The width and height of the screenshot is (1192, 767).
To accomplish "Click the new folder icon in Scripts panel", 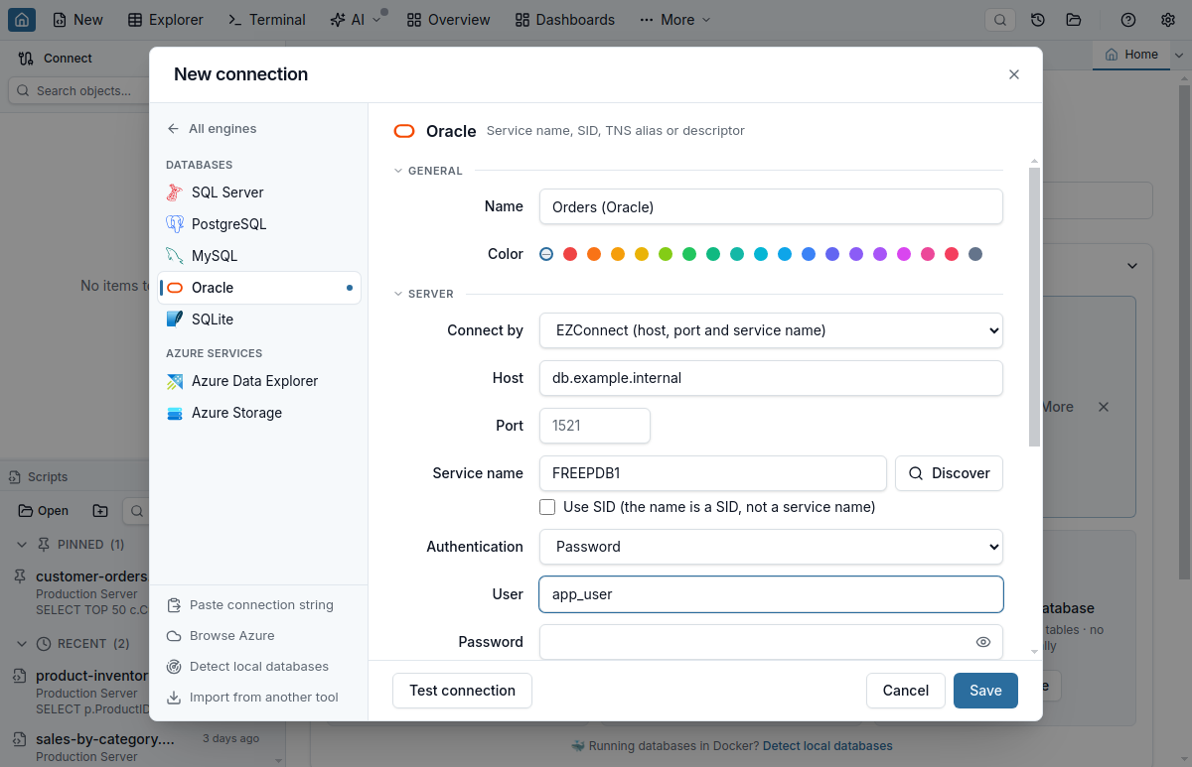I will (x=100, y=511).
